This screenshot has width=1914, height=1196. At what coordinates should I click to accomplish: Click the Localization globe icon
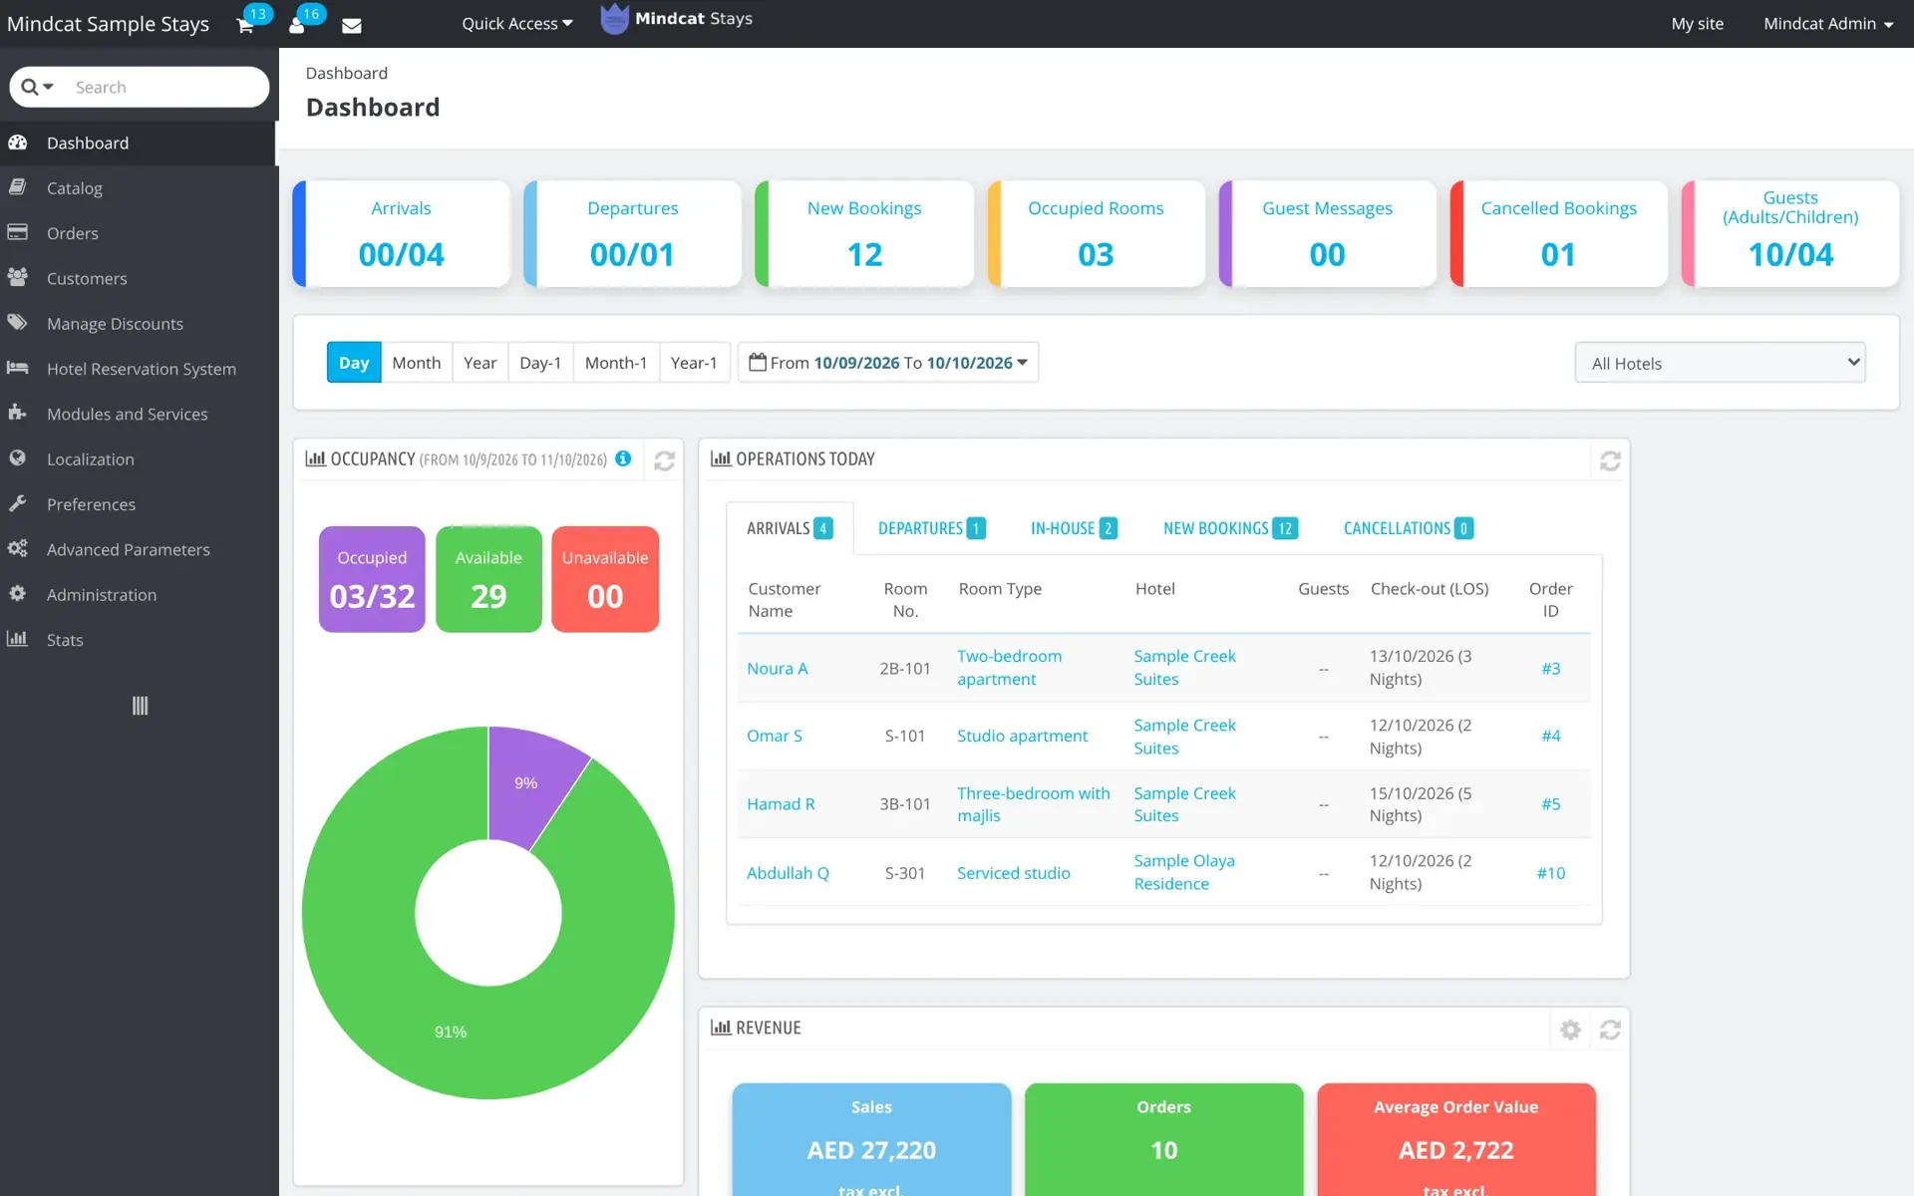coord(17,457)
